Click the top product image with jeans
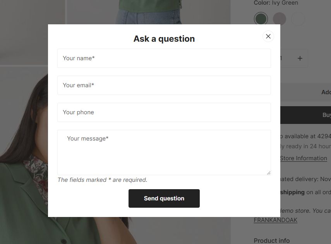 (149, 12)
